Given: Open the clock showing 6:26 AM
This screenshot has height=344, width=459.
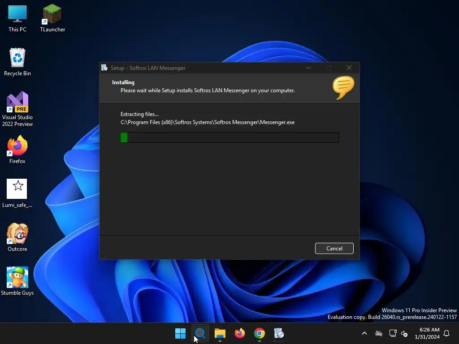Looking at the screenshot, I should click(427, 333).
